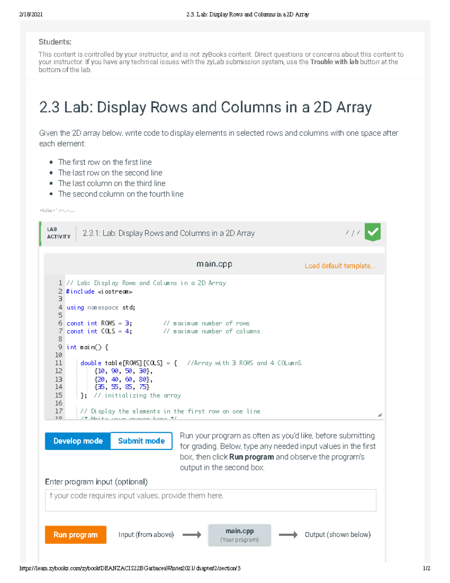Viewport: 450px width, 583px height.
Task: Click code line 'int main() {'
Action: [x=87, y=347]
